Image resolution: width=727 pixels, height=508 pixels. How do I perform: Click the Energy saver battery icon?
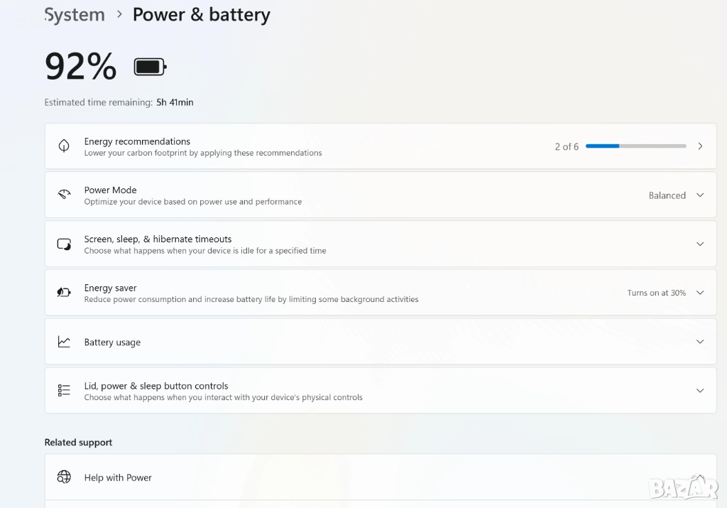pyautogui.click(x=64, y=293)
